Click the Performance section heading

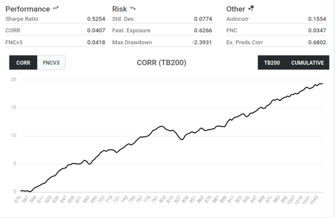pos(28,9)
